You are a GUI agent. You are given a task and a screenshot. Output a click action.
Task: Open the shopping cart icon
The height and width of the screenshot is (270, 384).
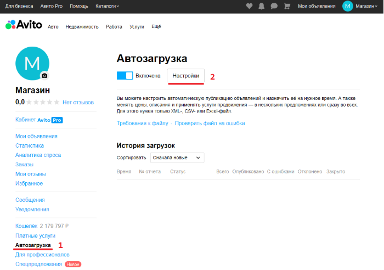click(286, 6)
